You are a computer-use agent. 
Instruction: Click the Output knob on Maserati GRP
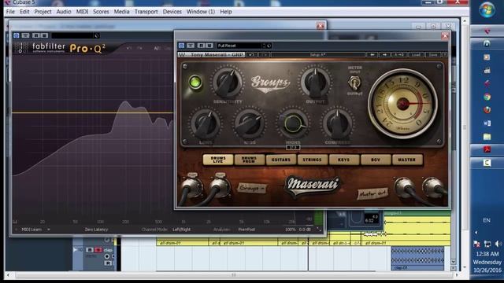[x=315, y=82]
